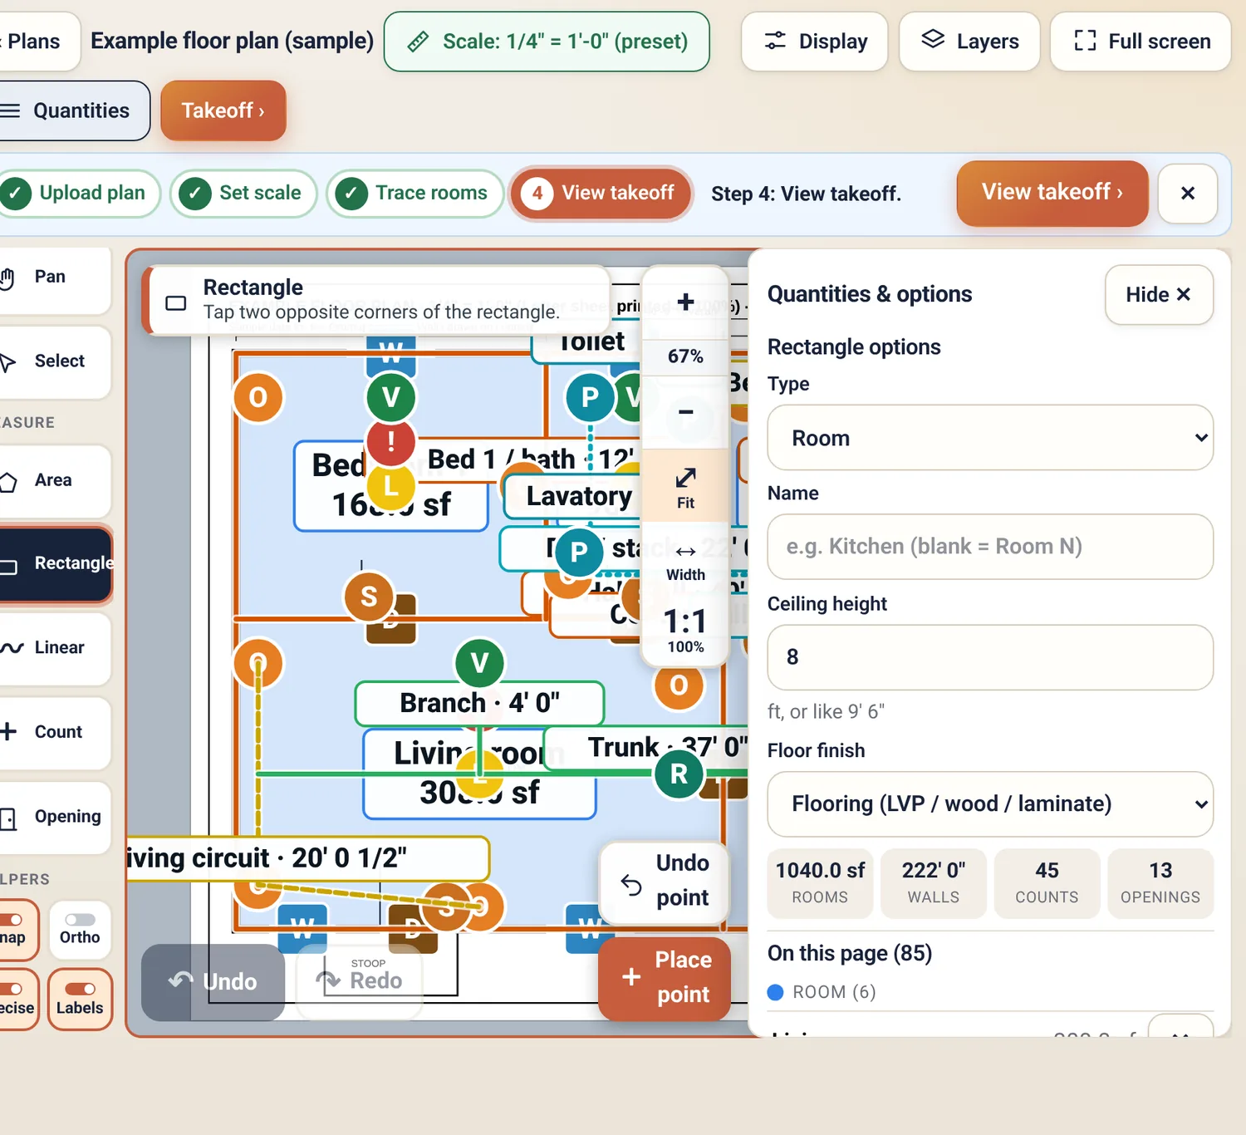Select the View takeoff step 4 pill
Screen dimensions: 1246x1135
point(601,194)
